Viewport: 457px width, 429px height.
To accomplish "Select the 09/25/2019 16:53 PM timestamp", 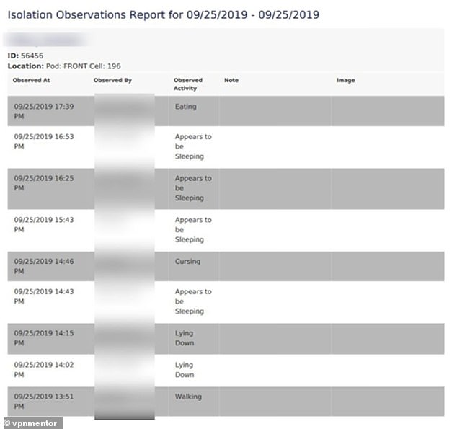I will pos(44,141).
